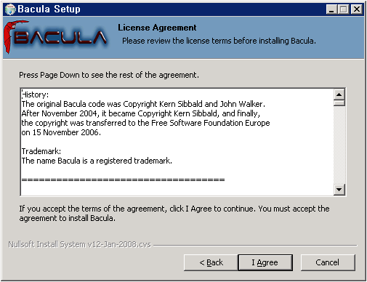The height and width of the screenshot is (282, 367).
Task: Click the Trademark: line in license text
Action: 41,151
